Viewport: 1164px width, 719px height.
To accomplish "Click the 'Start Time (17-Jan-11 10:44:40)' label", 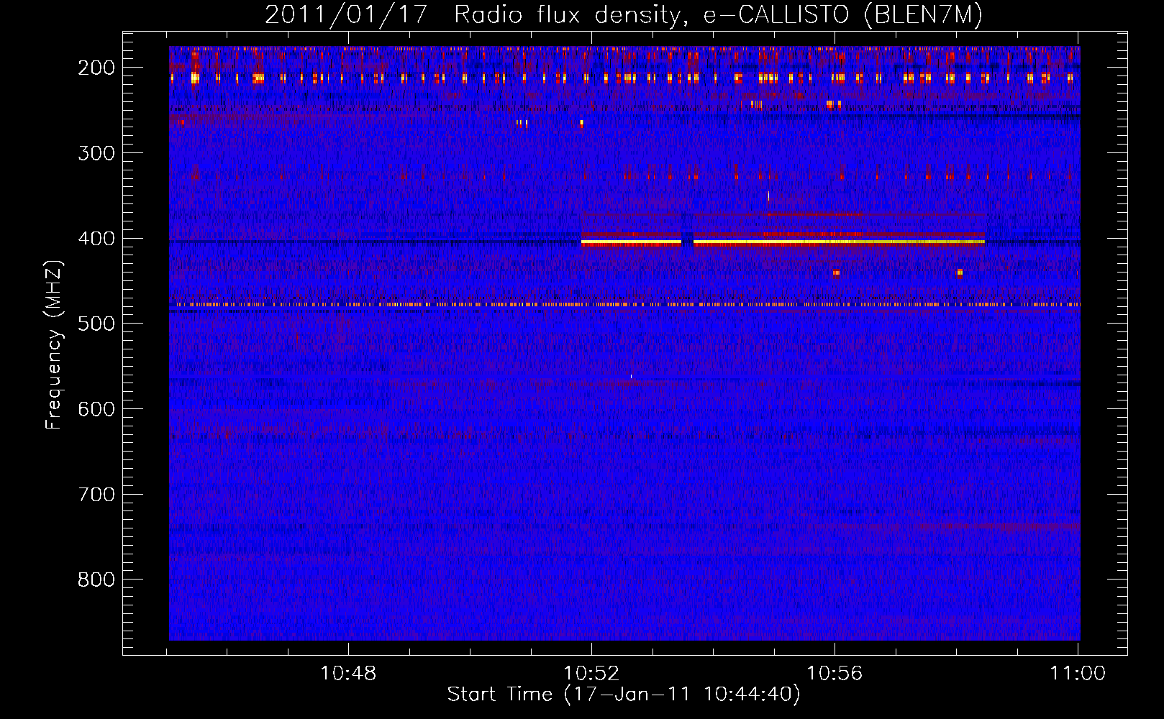I will 623,694.
